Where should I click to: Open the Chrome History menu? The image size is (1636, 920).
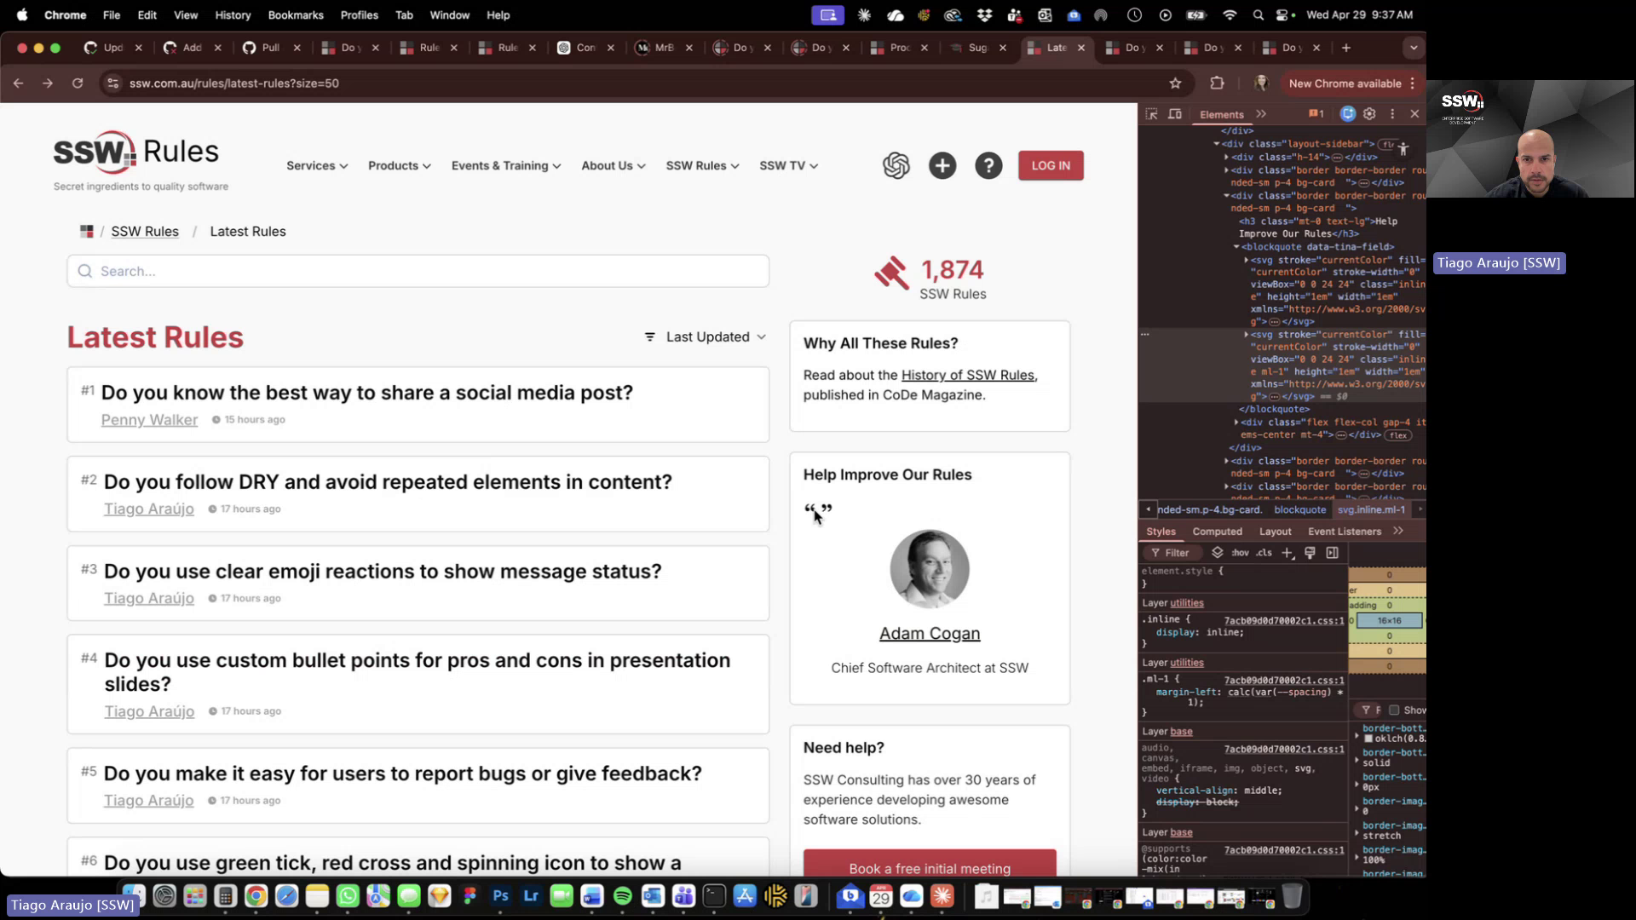(x=233, y=14)
